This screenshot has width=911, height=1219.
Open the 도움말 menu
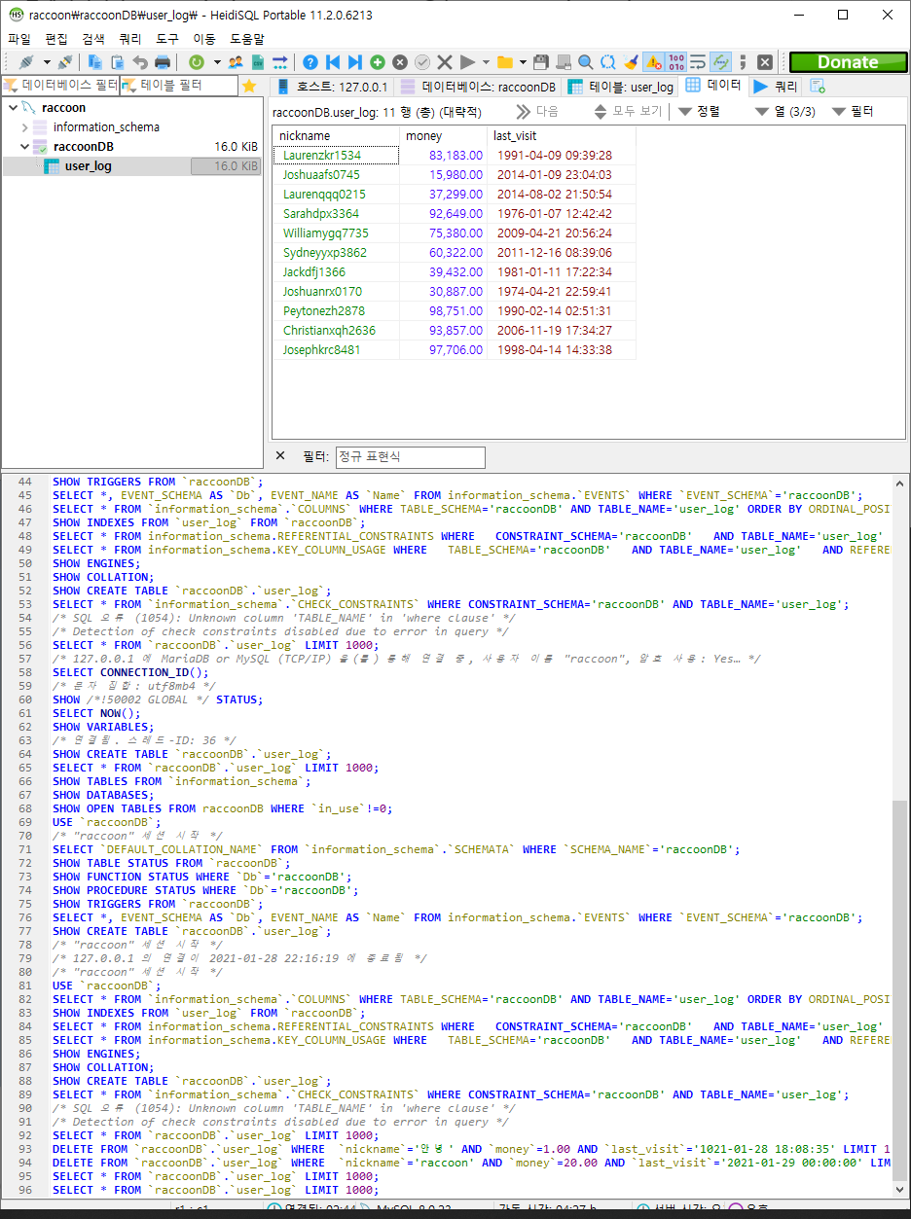point(246,39)
